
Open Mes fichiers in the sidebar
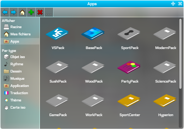tap(20, 34)
